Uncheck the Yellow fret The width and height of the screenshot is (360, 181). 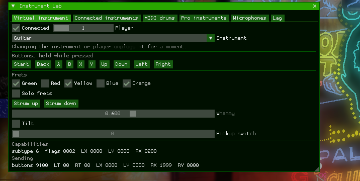68,83
